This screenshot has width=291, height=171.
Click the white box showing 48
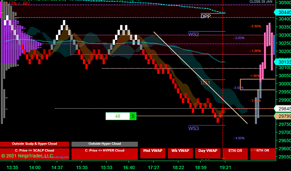coord(118,116)
